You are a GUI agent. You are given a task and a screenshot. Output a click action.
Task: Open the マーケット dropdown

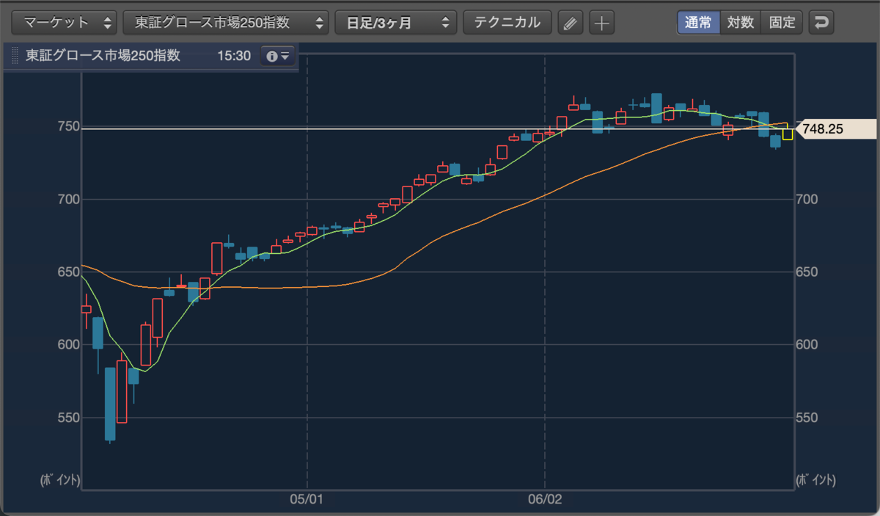click(x=65, y=22)
